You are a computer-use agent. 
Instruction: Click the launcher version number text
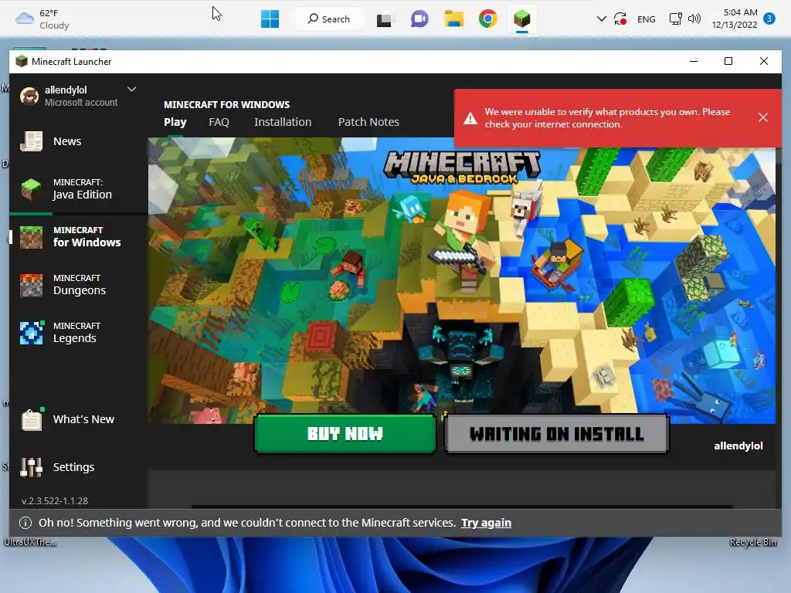click(x=55, y=500)
